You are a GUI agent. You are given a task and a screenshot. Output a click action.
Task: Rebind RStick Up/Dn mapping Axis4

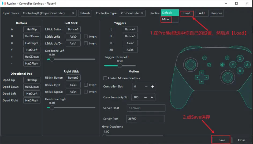[x=73, y=92]
